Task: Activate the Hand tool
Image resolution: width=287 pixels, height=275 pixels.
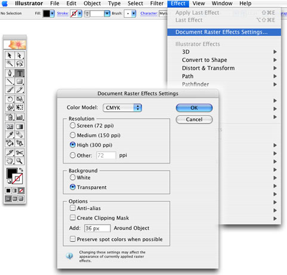Action: [x=10, y=160]
